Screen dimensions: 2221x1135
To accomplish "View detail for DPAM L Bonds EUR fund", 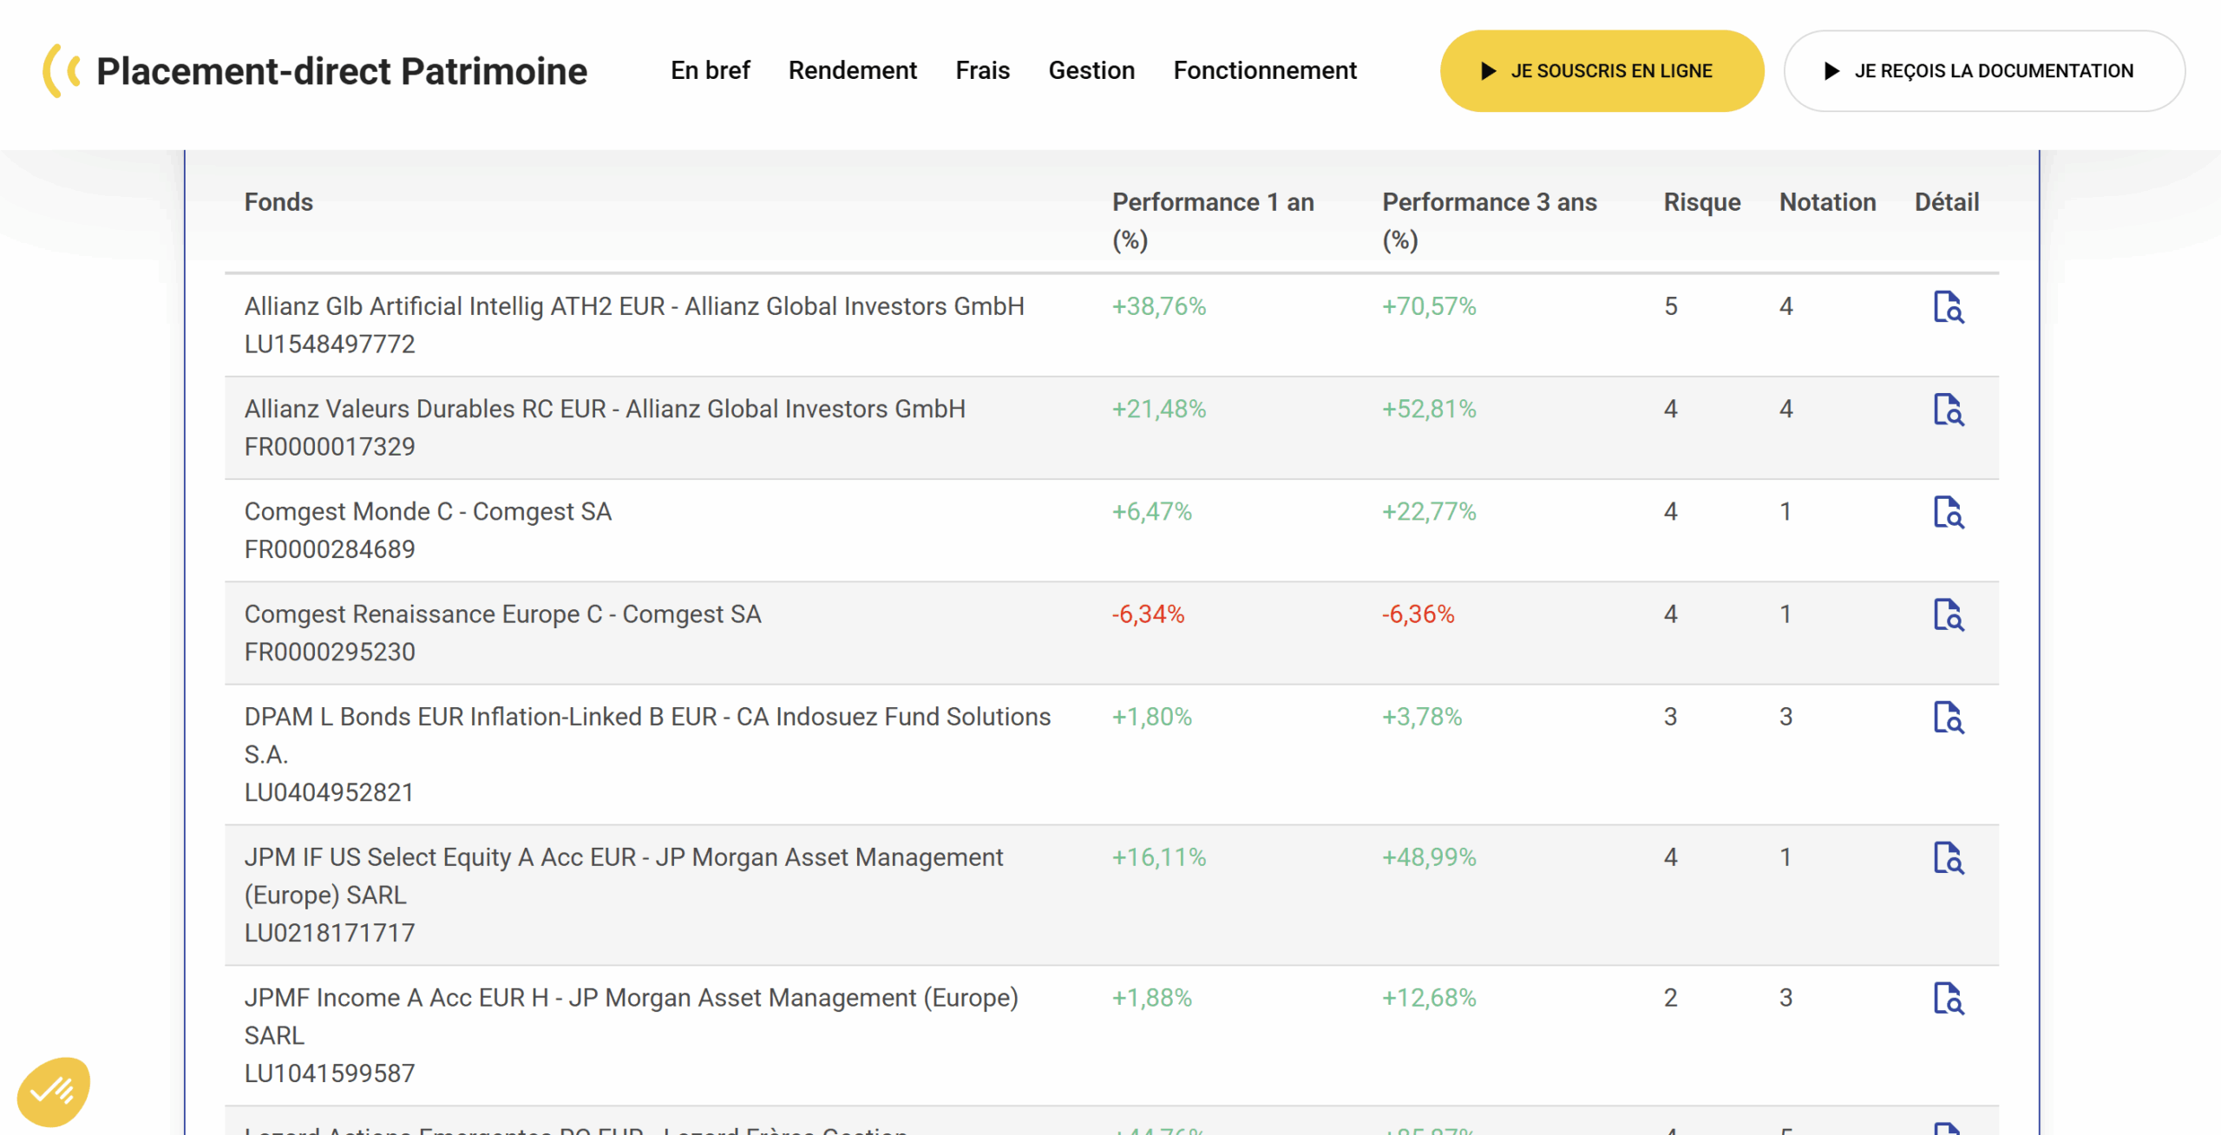I will 1949,716.
